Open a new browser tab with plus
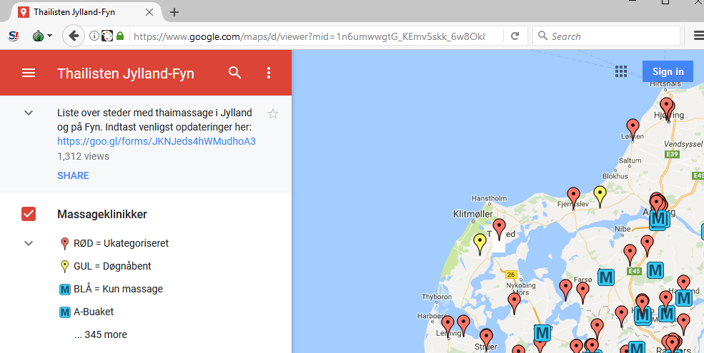The image size is (704, 353). pyautogui.click(x=174, y=12)
